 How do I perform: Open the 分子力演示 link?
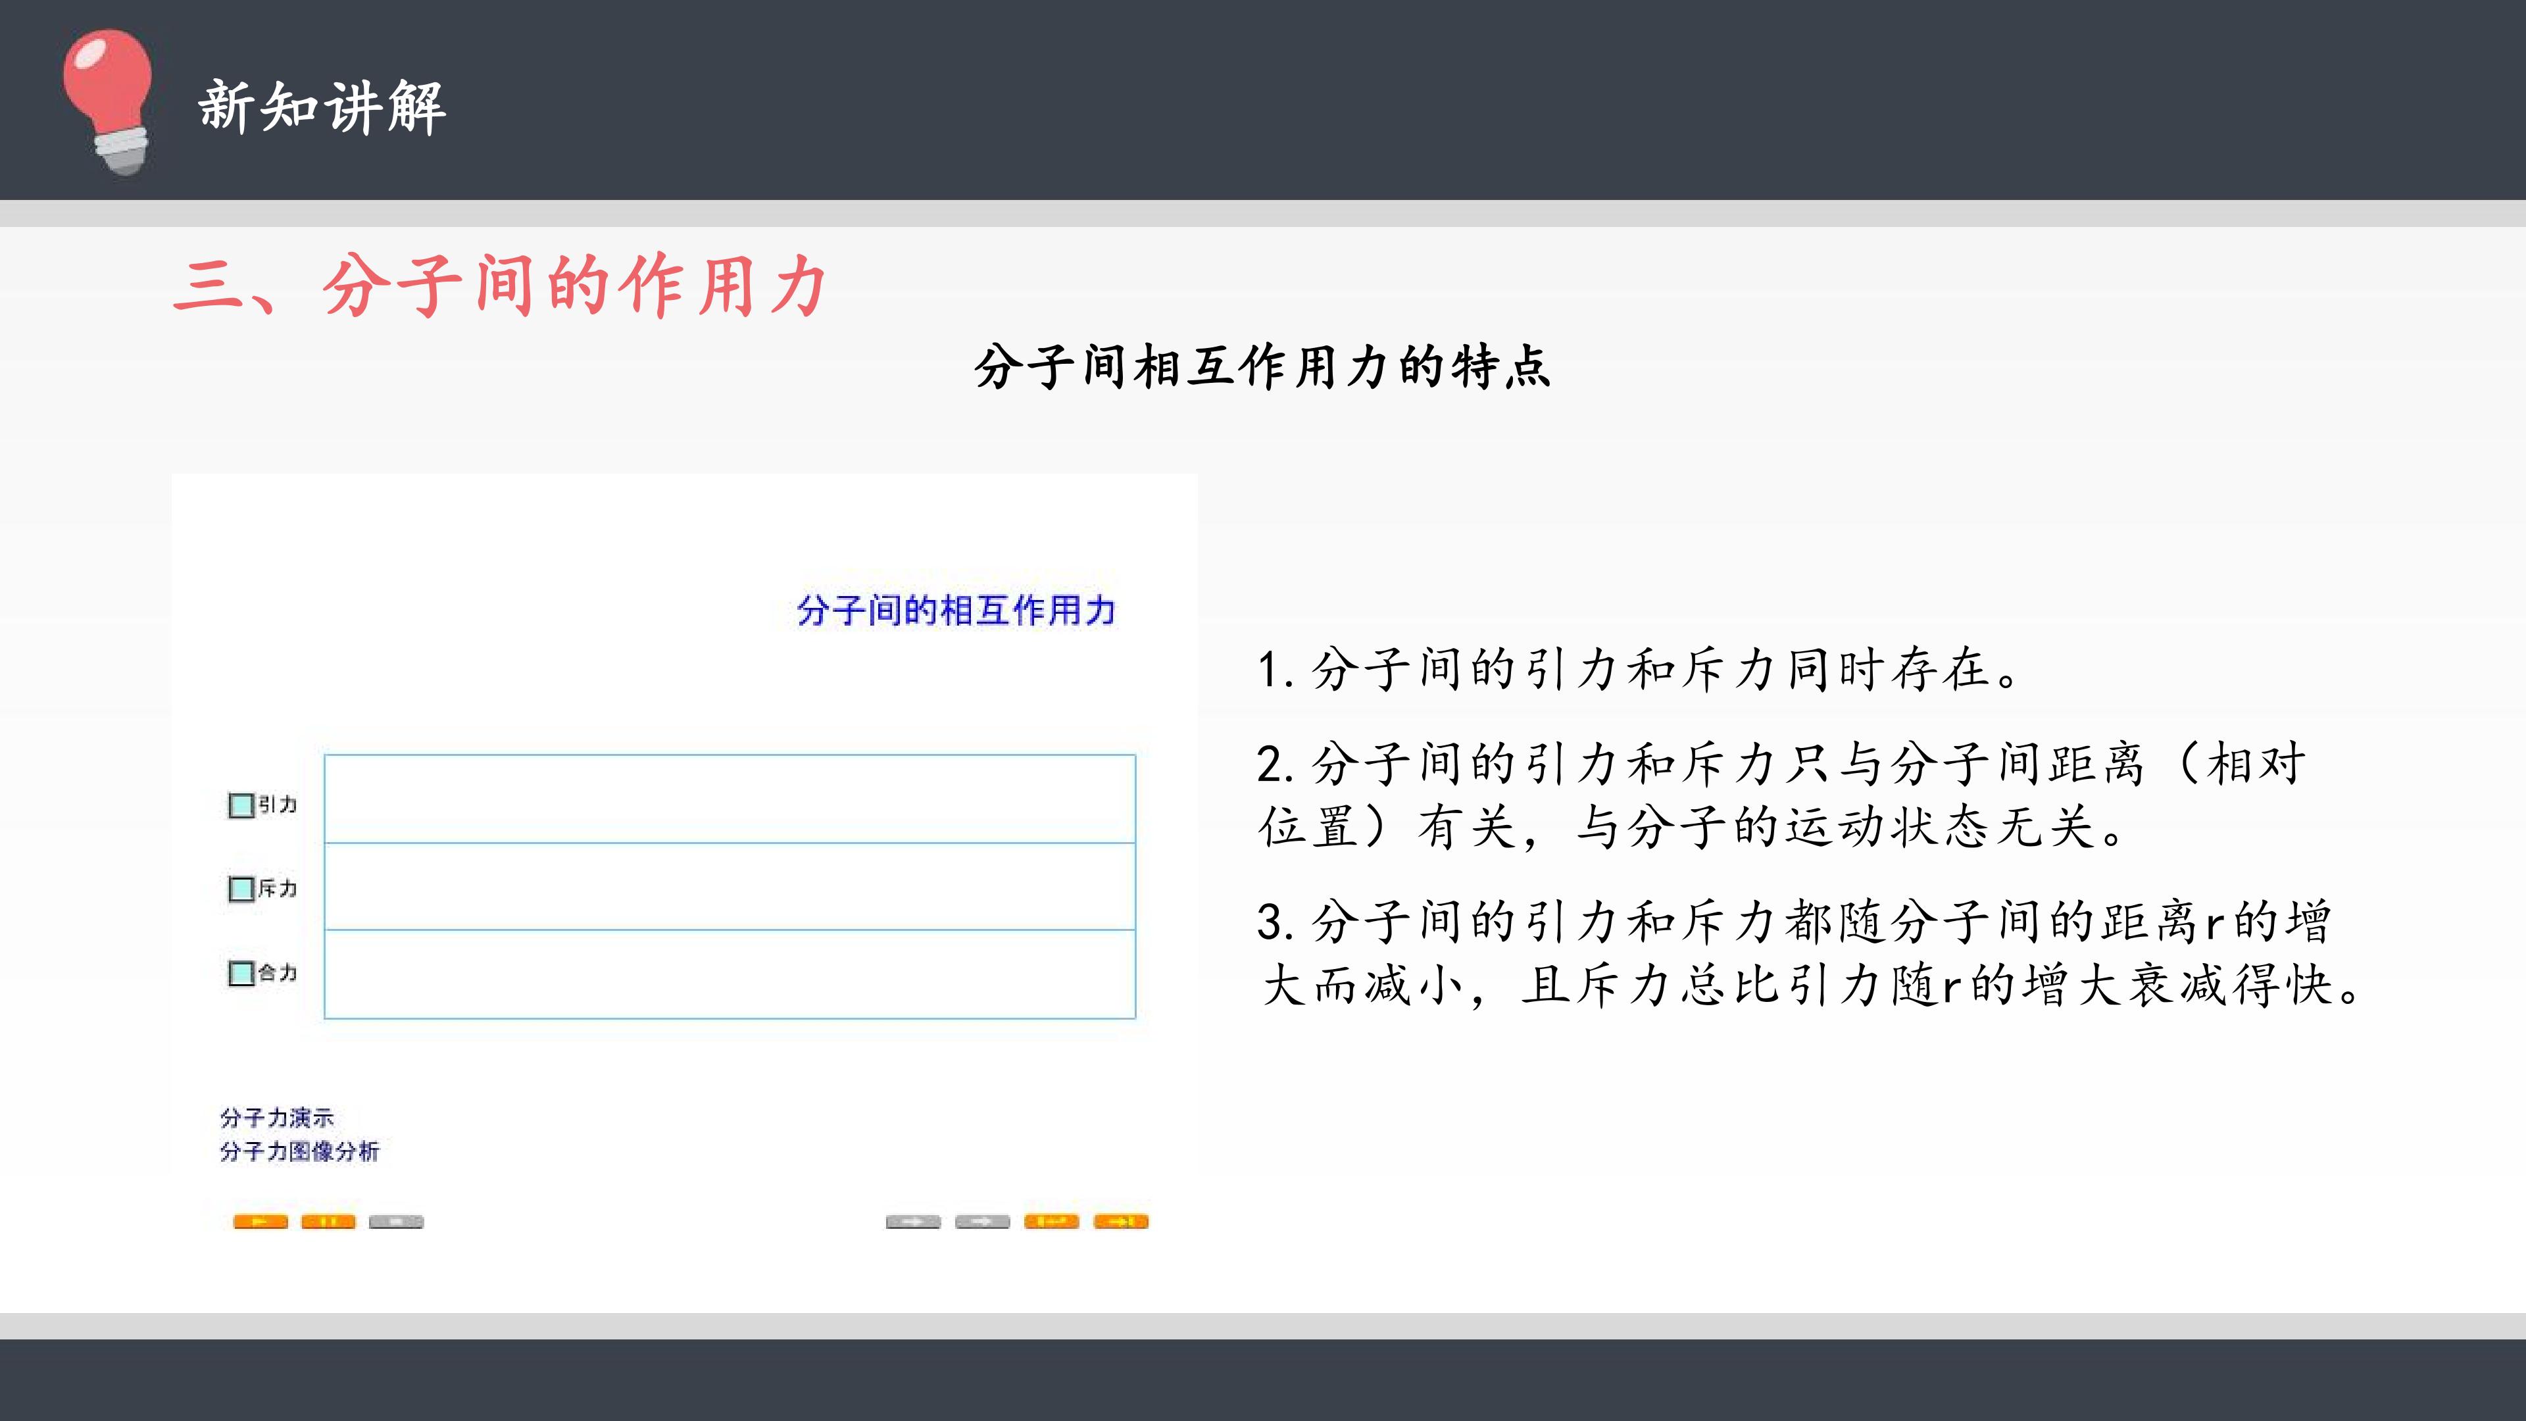278,1117
